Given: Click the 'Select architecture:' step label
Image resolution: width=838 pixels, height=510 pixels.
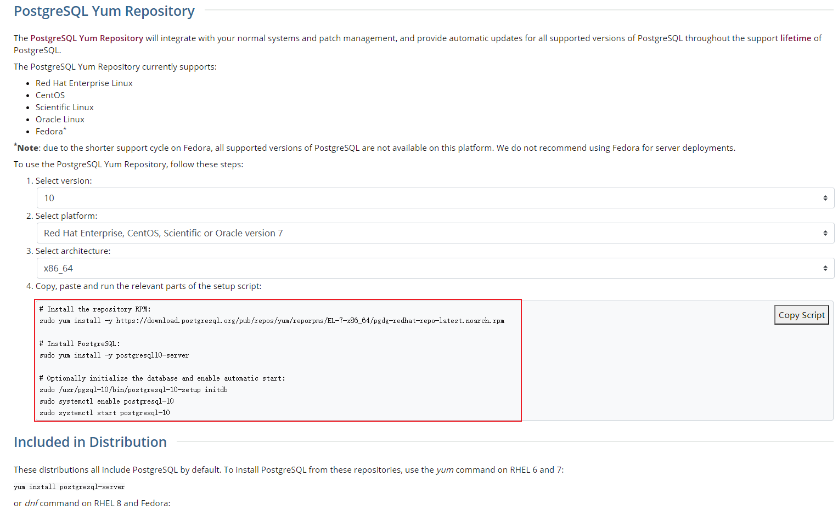Looking at the screenshot, I should 73,251.
